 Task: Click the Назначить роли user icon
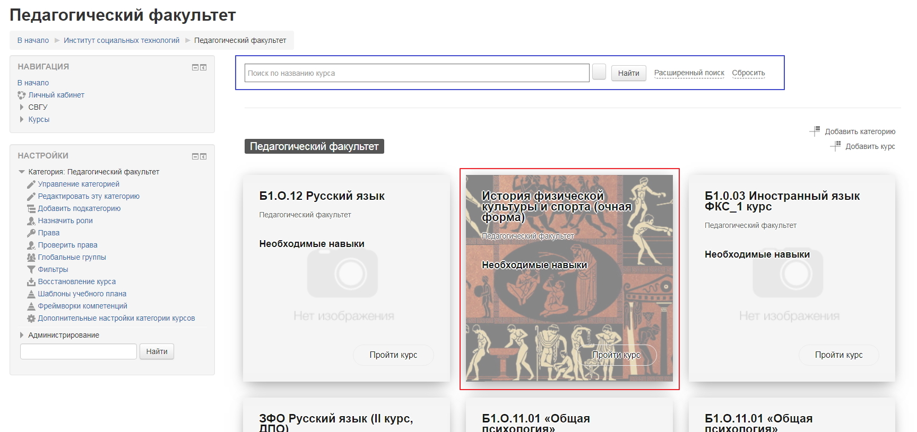point(31,221)
